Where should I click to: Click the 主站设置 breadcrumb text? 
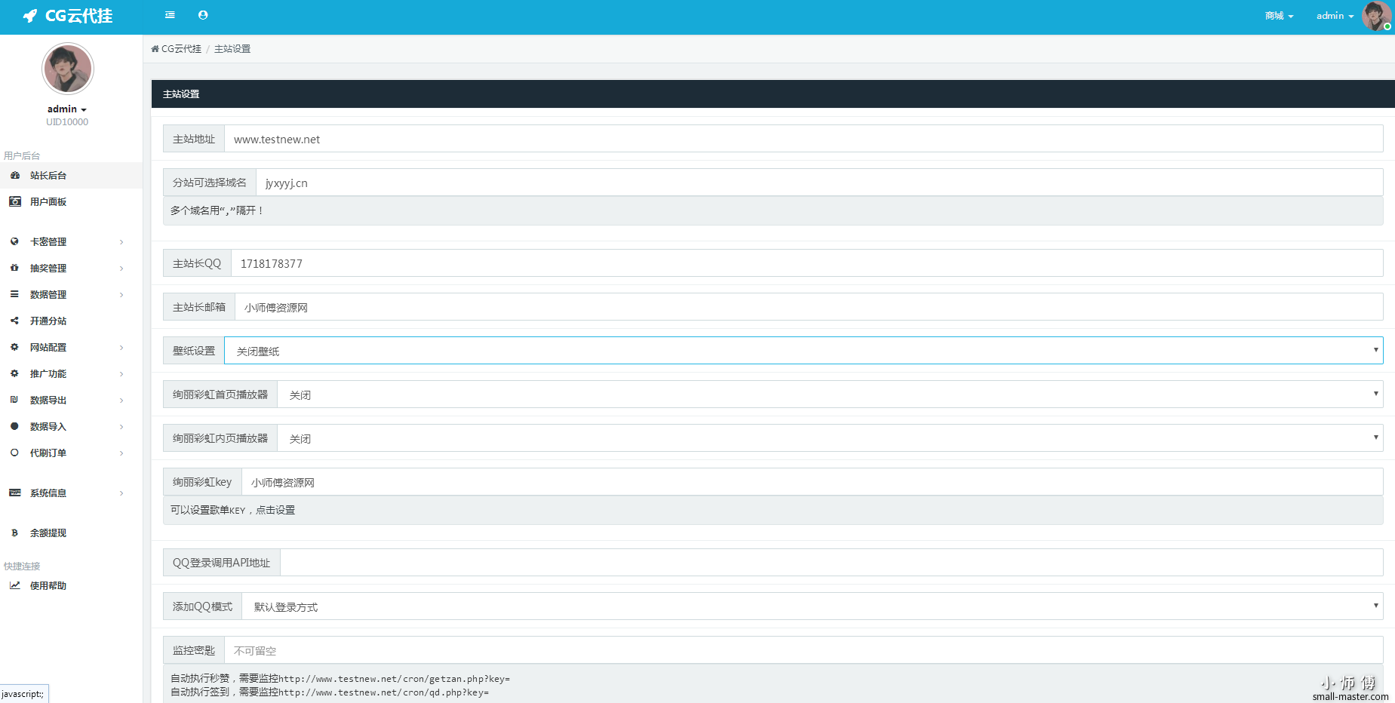(x=232, y=49)
